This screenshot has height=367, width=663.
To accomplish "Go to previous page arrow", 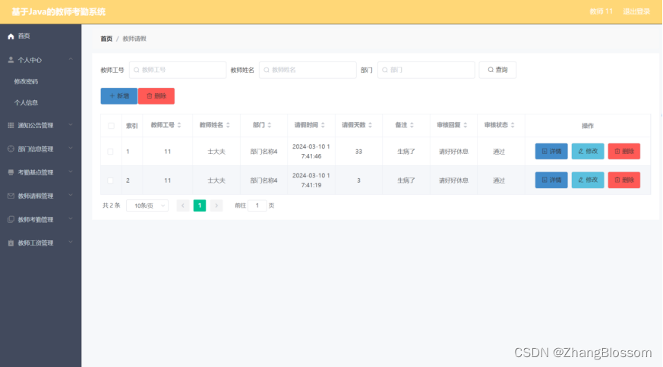I will (183, 205).
